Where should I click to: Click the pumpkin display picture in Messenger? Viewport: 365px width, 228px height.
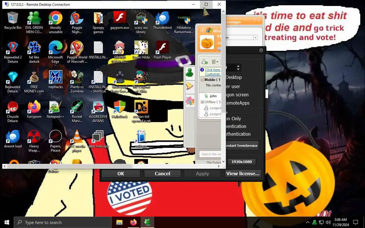pyautogui.click(x=207, y=42)
